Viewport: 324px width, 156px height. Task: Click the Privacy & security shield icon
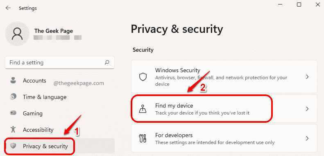tap(14, 146)
